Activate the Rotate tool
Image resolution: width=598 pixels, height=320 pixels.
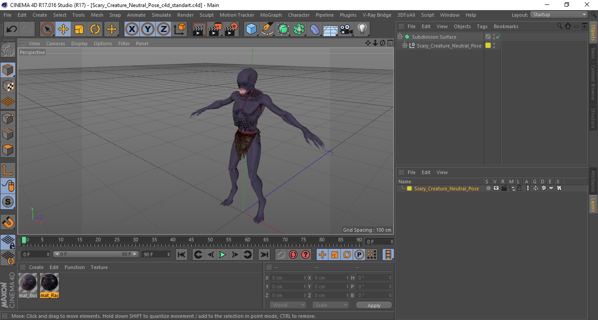pyautogui.click(x=95, y=29)
